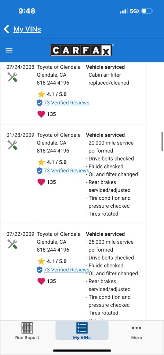
Task: Tap the verified shield icon in 07/24/2008 entry
Action: pyautogui.click(x=40, y=103)
